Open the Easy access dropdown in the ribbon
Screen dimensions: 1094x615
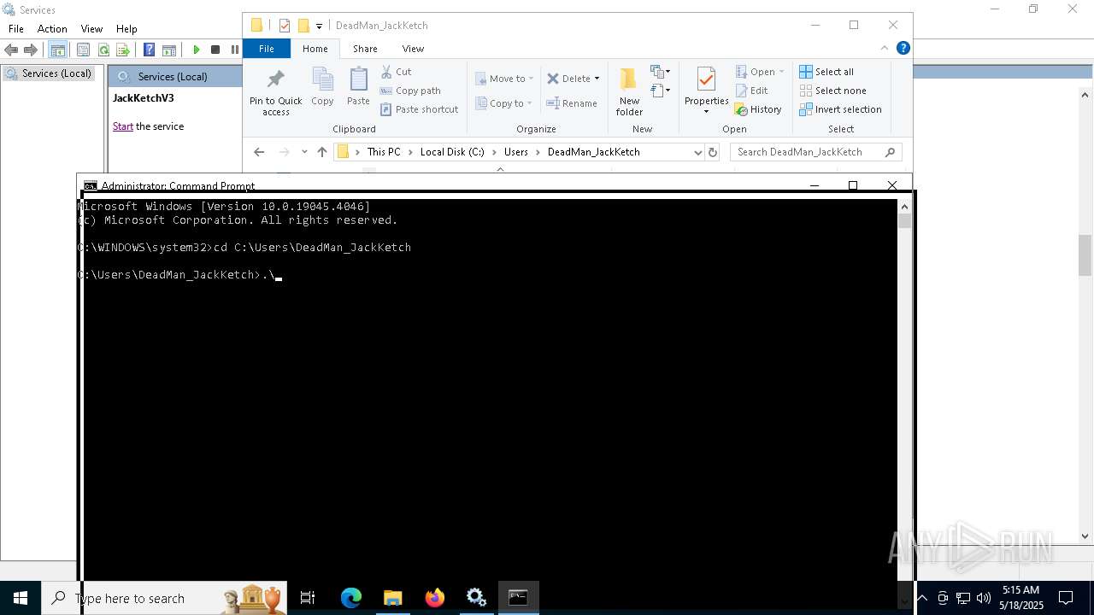(x=660, y=90)
